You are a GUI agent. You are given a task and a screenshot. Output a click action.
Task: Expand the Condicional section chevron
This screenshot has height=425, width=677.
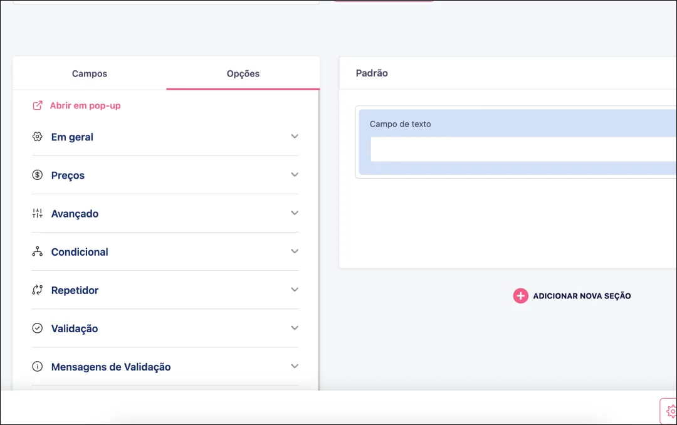295,251
